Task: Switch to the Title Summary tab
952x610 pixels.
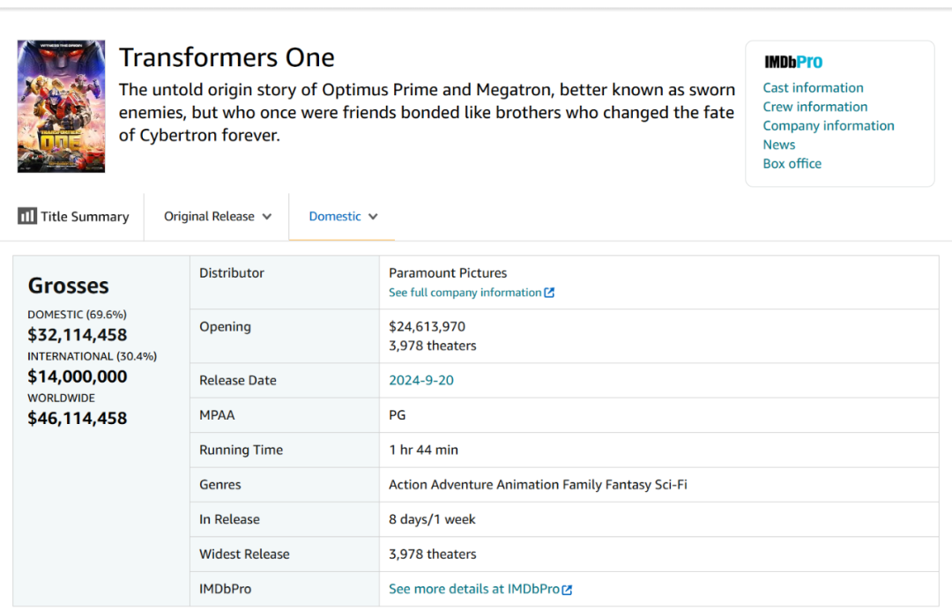Action: pyautogui.click(x=85, y=216)
